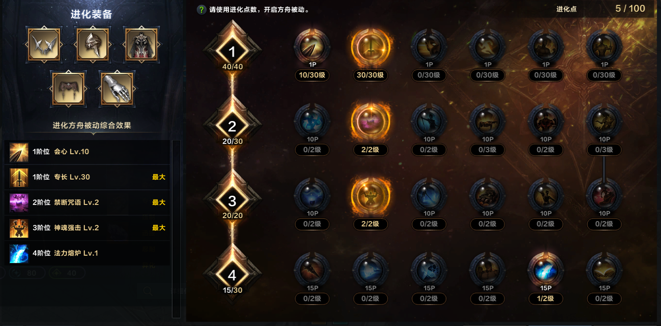Select the headgear equipment slot icon
The image size is (661, 326).
(92, 44)
